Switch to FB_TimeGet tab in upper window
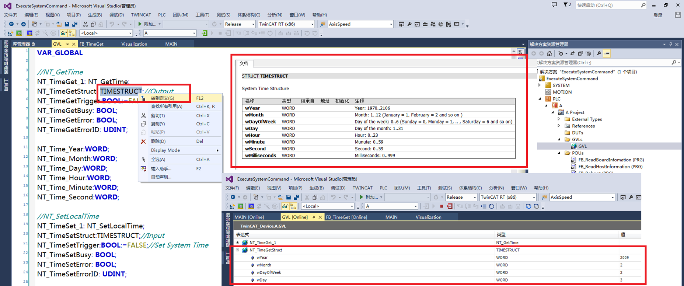This screenshot has height=286, width=684. (91, 44)
